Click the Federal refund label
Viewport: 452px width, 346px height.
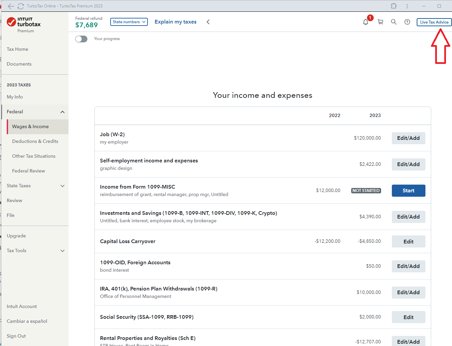tap(89, 18)
